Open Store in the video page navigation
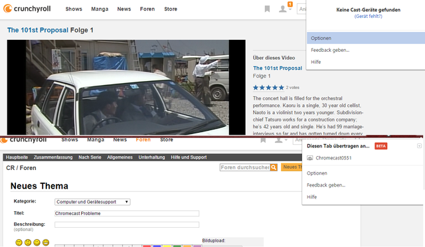 coord(171,9)
